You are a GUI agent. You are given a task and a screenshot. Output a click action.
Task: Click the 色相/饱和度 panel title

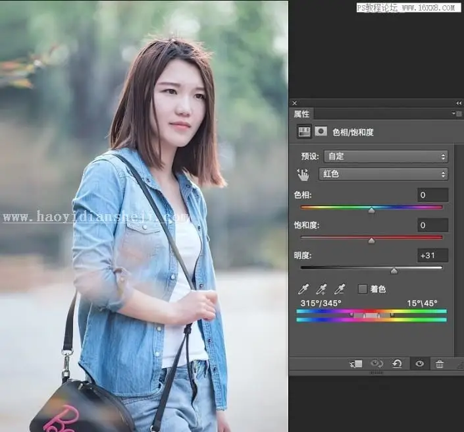point(353,132)
